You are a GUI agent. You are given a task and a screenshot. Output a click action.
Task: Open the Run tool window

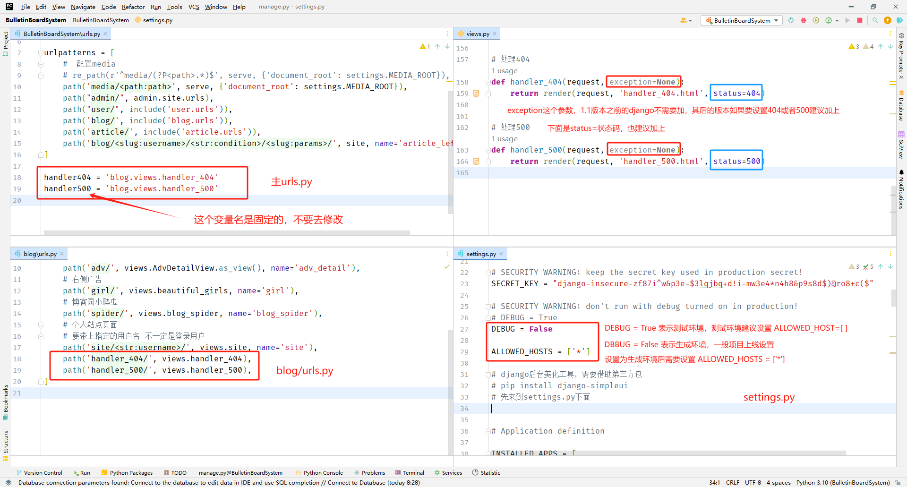pos(82,472)
